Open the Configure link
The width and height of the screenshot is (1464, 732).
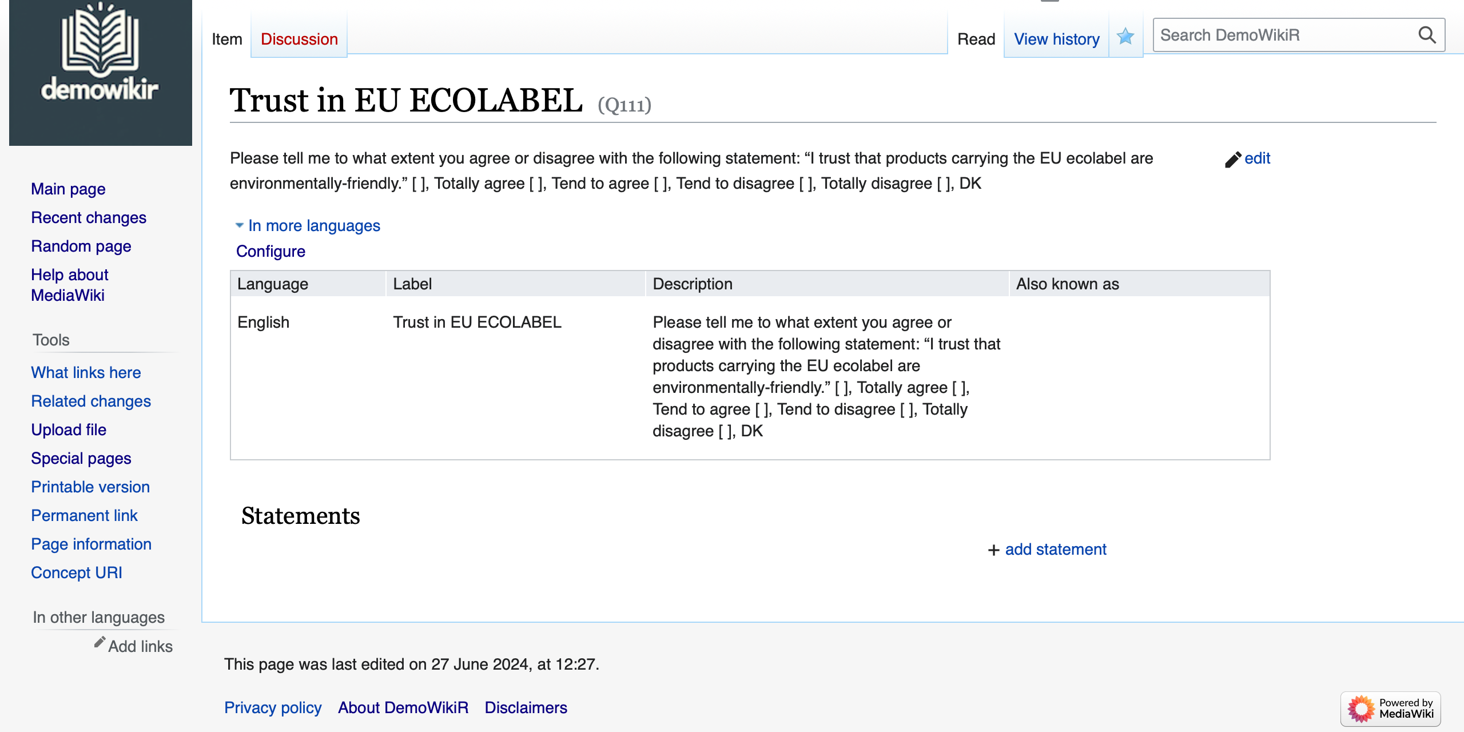tap(270, 251)
